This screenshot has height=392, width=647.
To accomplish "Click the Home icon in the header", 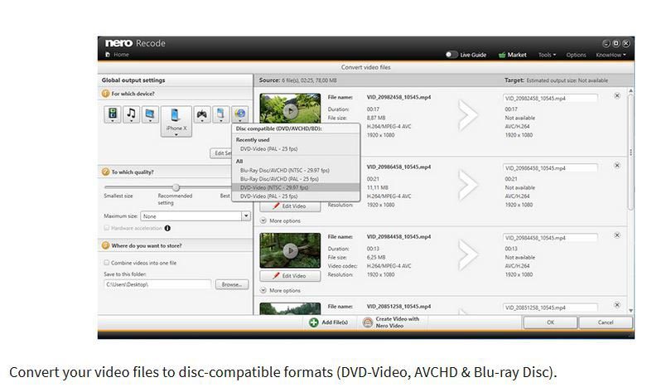I will coord(108,55).
